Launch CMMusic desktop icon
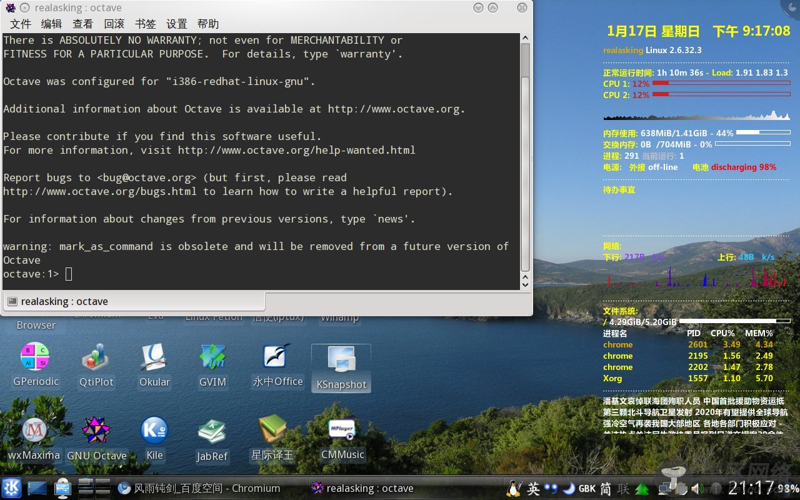800x500 pixels. [x=342, y=439]
